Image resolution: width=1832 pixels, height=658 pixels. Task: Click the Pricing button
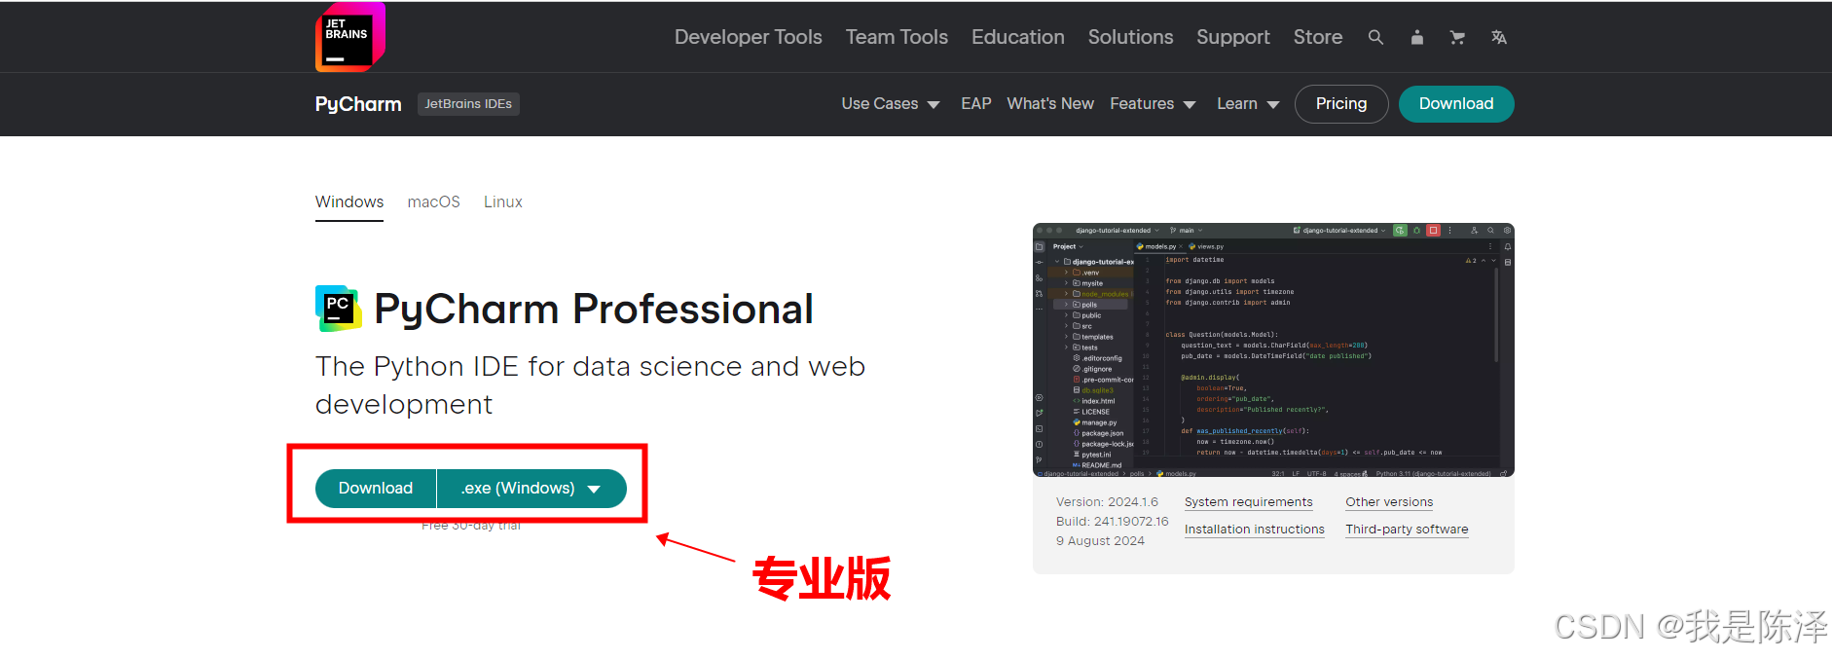coord(1341,104)
